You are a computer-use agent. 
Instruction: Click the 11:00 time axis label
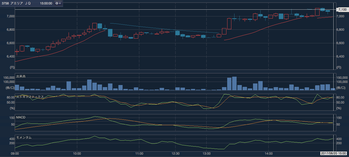click(139, 154)
